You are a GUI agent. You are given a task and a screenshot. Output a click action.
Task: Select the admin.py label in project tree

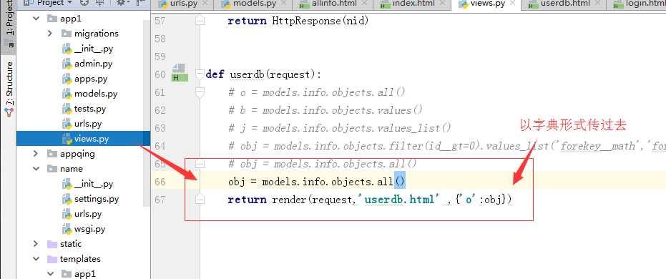click(94, 64)
